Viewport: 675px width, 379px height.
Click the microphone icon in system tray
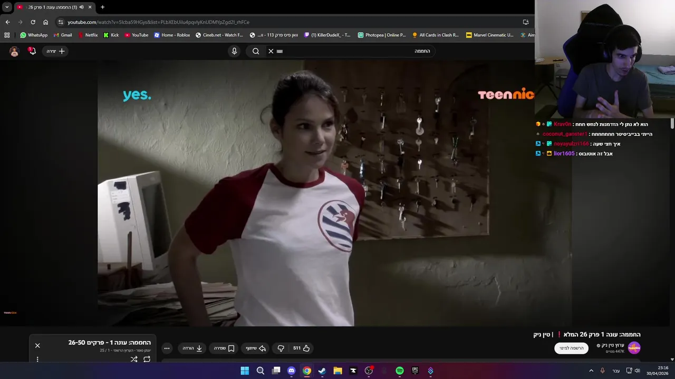tap(602, 371)
